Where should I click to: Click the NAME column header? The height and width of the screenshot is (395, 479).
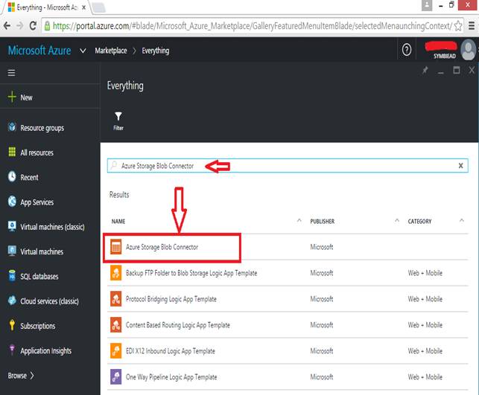[x=118, y=222]
